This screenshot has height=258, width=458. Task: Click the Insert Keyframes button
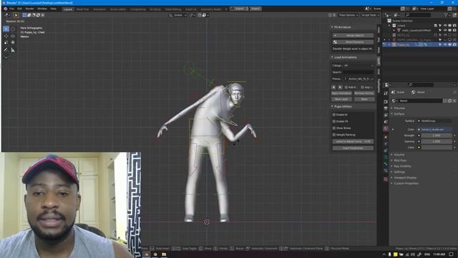click(x=353, y=148)
